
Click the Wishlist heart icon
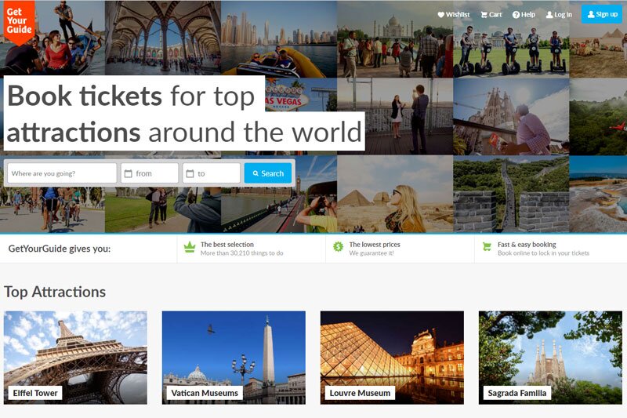click(440, 15)
